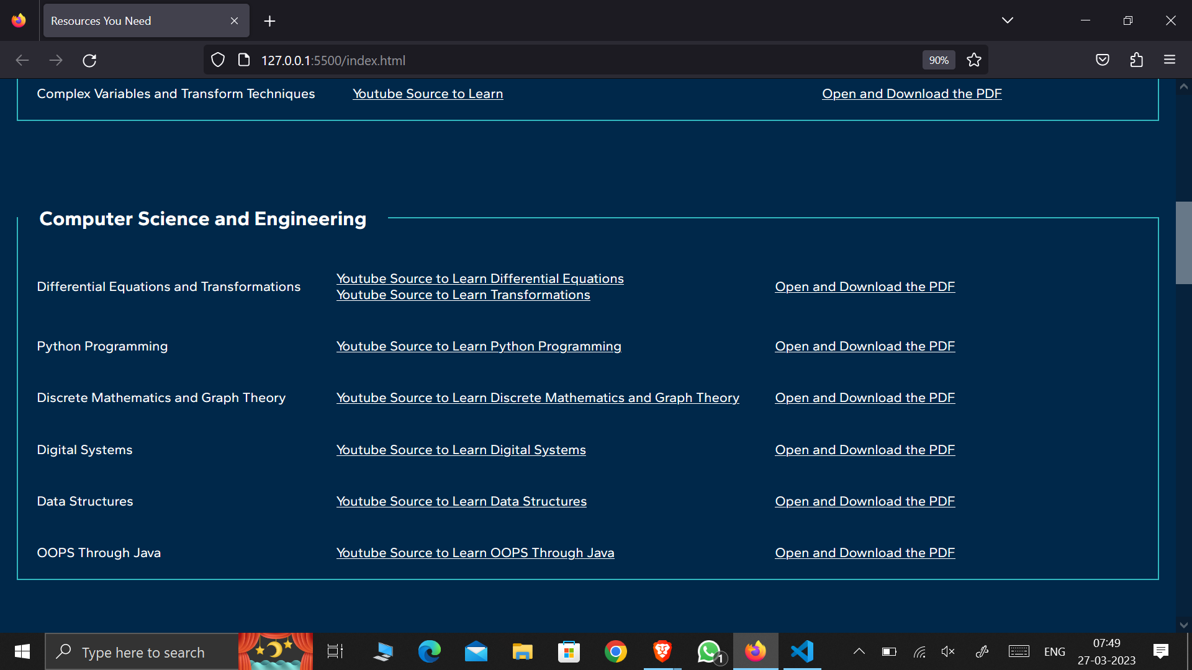Open Firefox Extensions puzzle icon
The image size is (1192, 670).
[x=1136, y=60]
